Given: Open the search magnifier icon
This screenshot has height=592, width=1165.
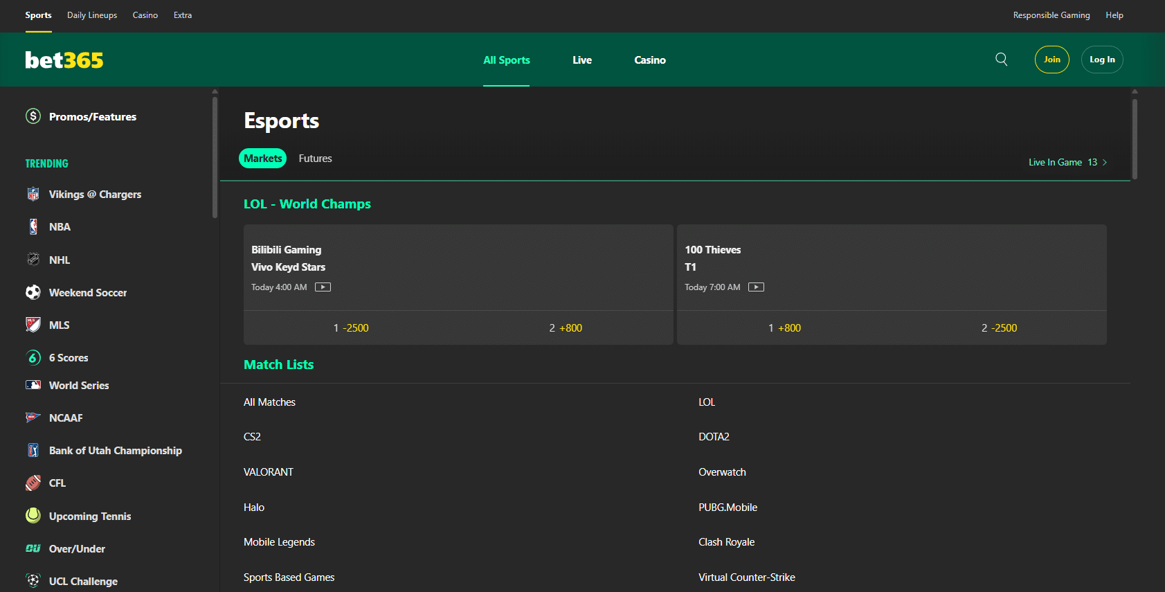Looking at the screenshot, I should (1001, 60).
